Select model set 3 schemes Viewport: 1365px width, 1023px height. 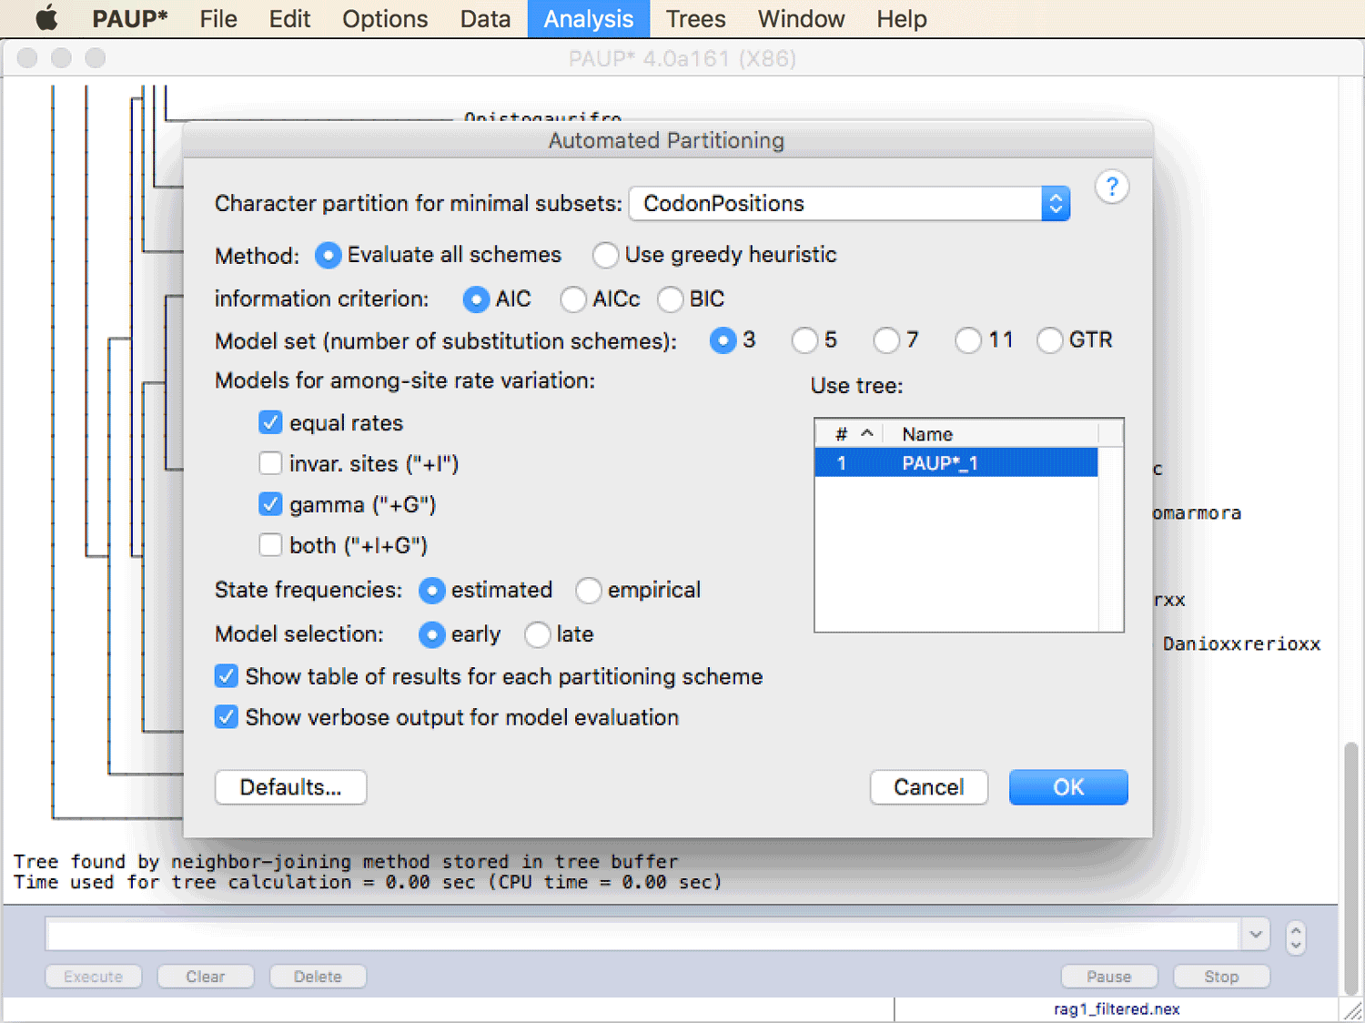click(x=723, y=340)
